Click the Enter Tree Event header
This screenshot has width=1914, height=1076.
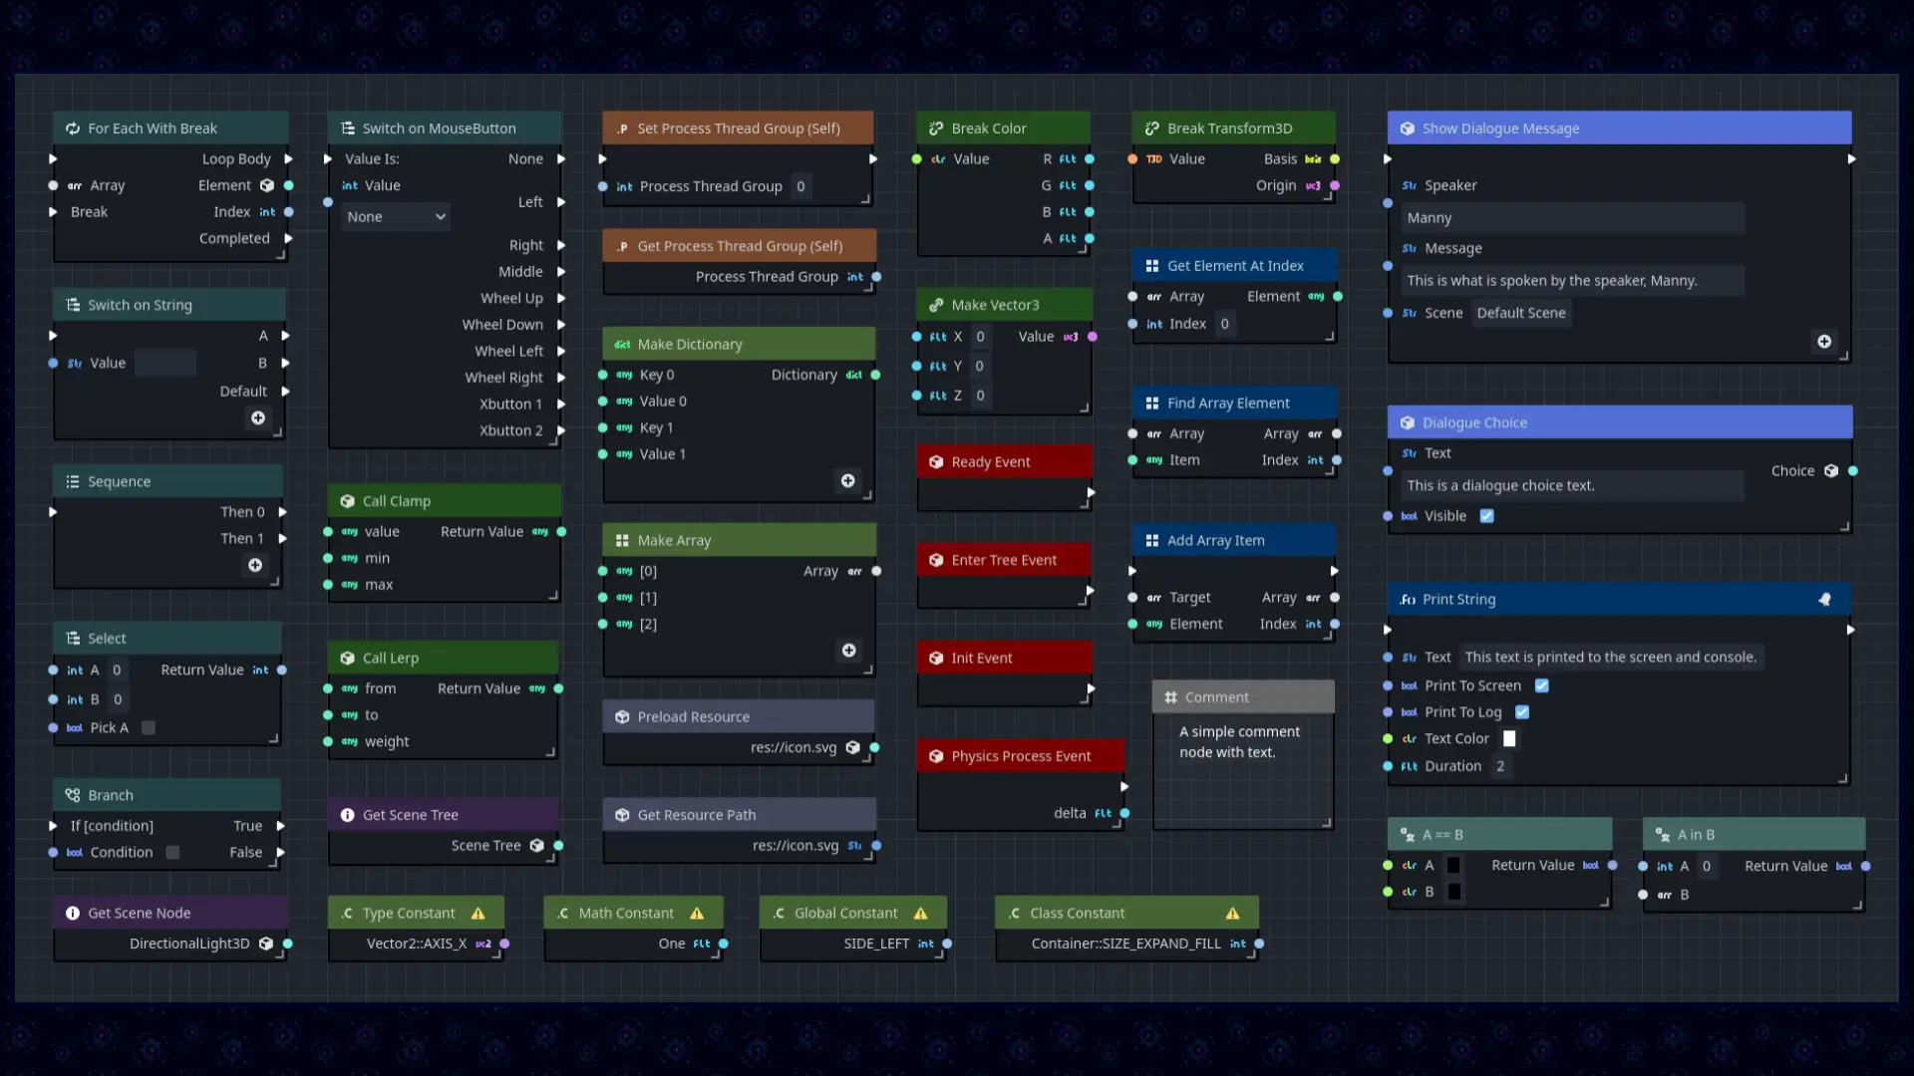1004,560
